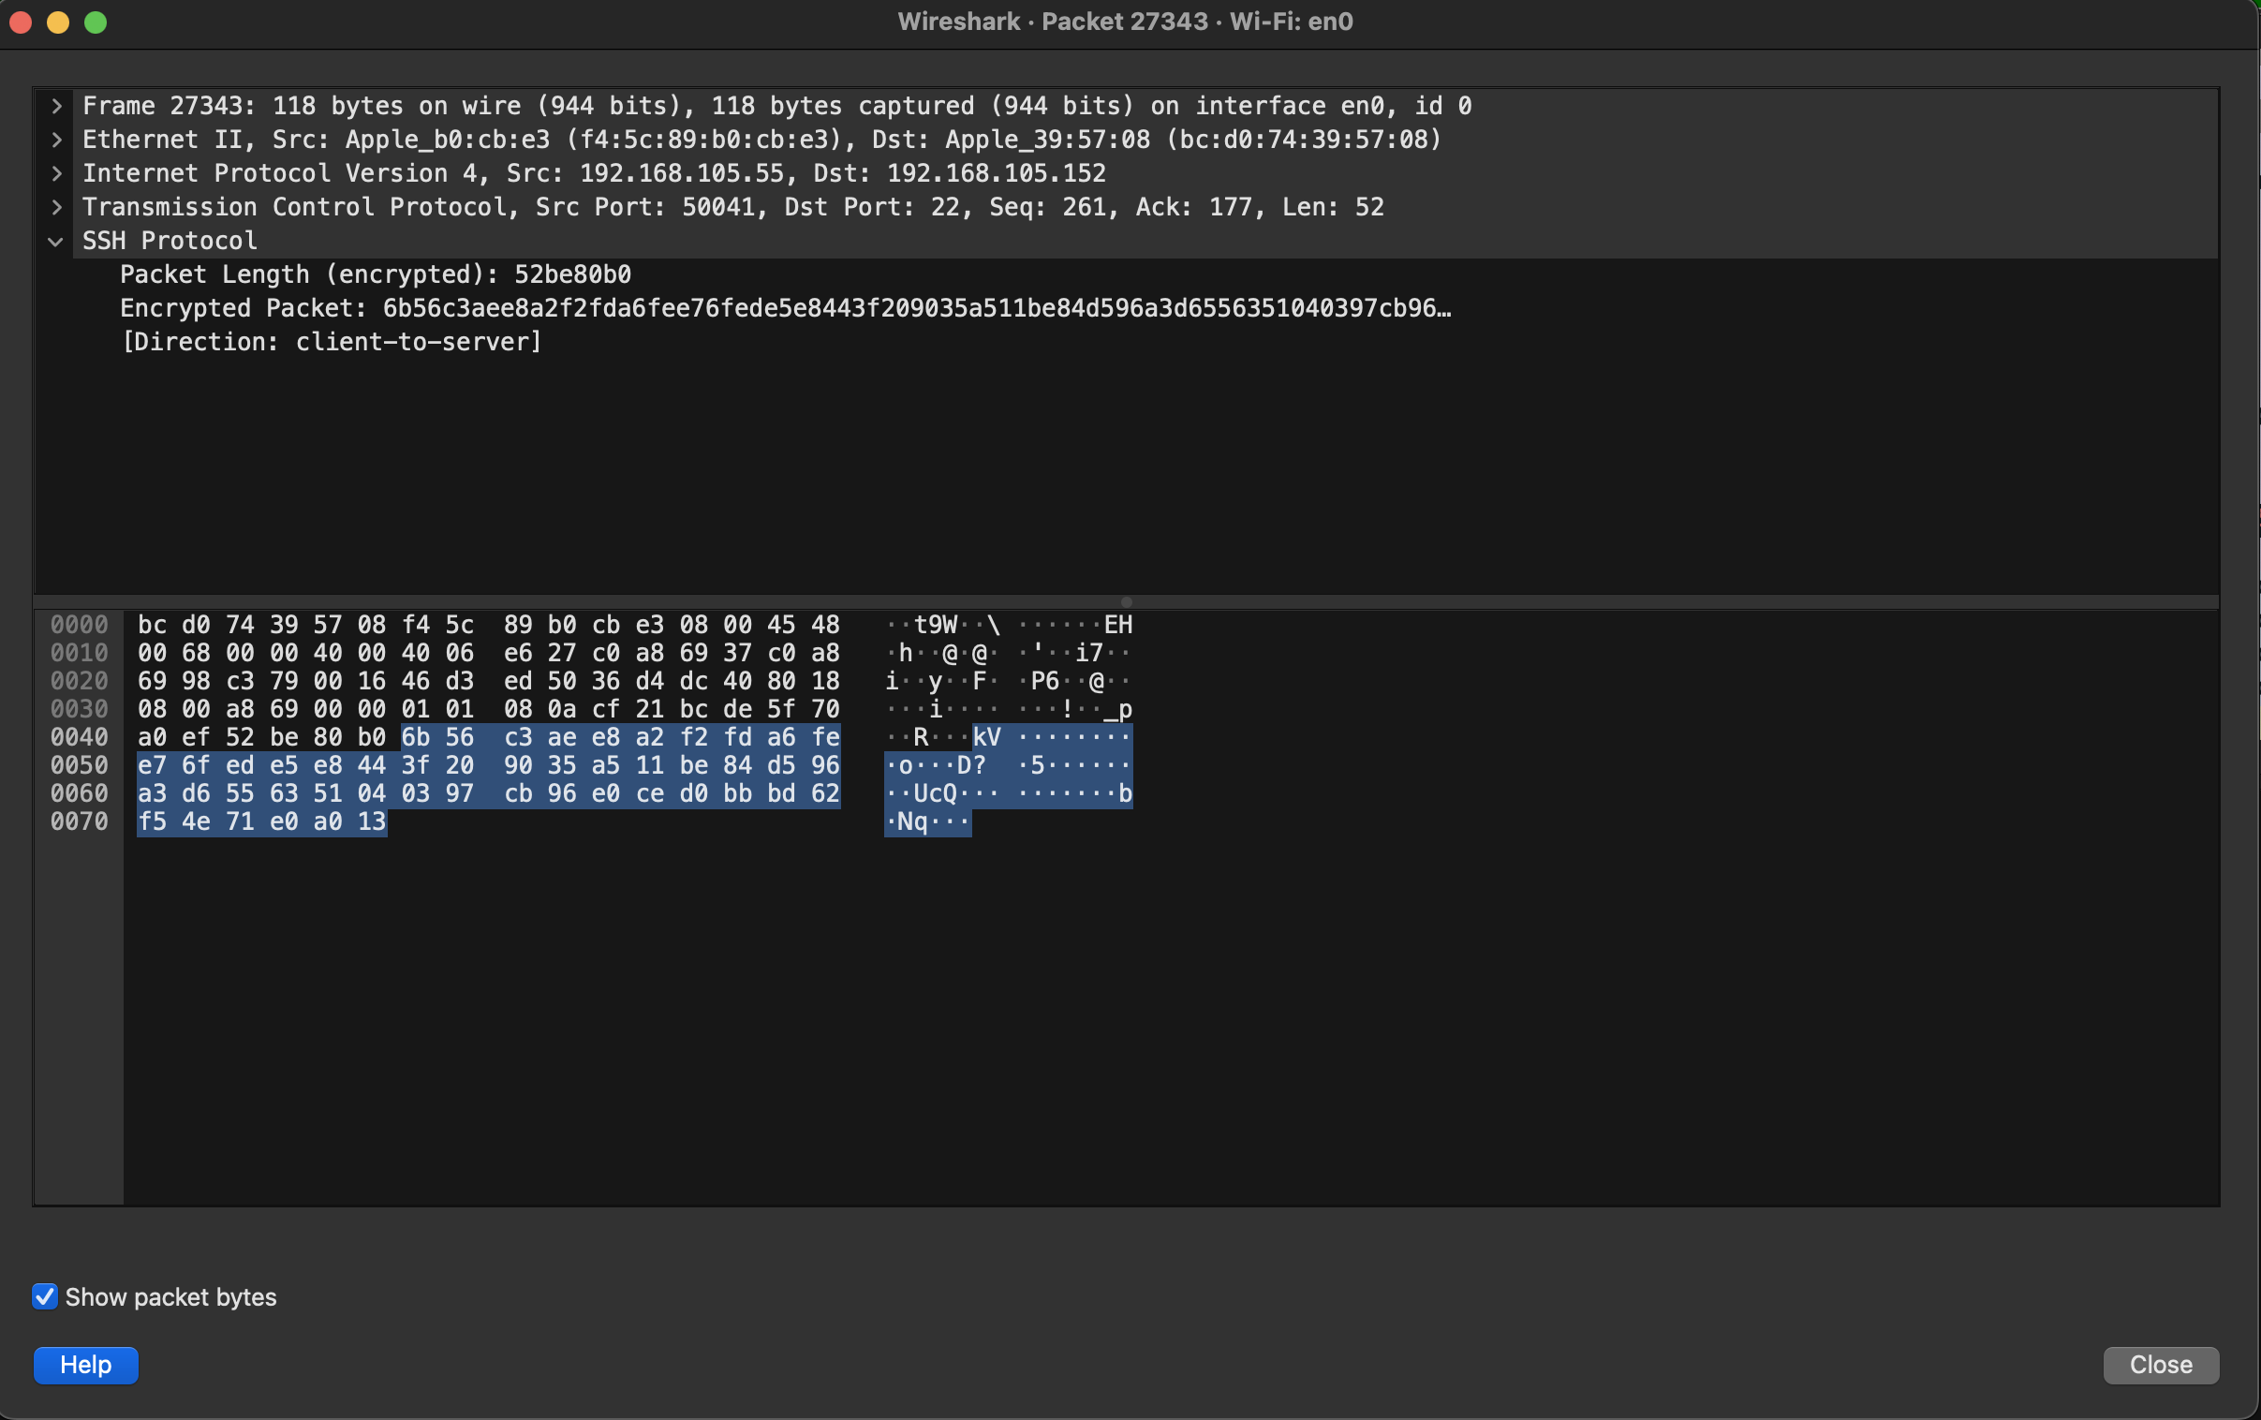Click the Close button
This screenshot has height=1420, width=2261.
click(x=2161, y=1365)
